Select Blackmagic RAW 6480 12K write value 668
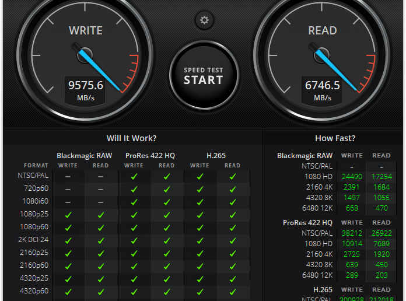406x301 pixels. click(x=352, y=208)
